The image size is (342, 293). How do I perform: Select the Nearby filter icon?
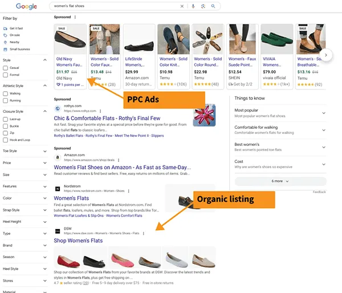[x=6, y=42]
